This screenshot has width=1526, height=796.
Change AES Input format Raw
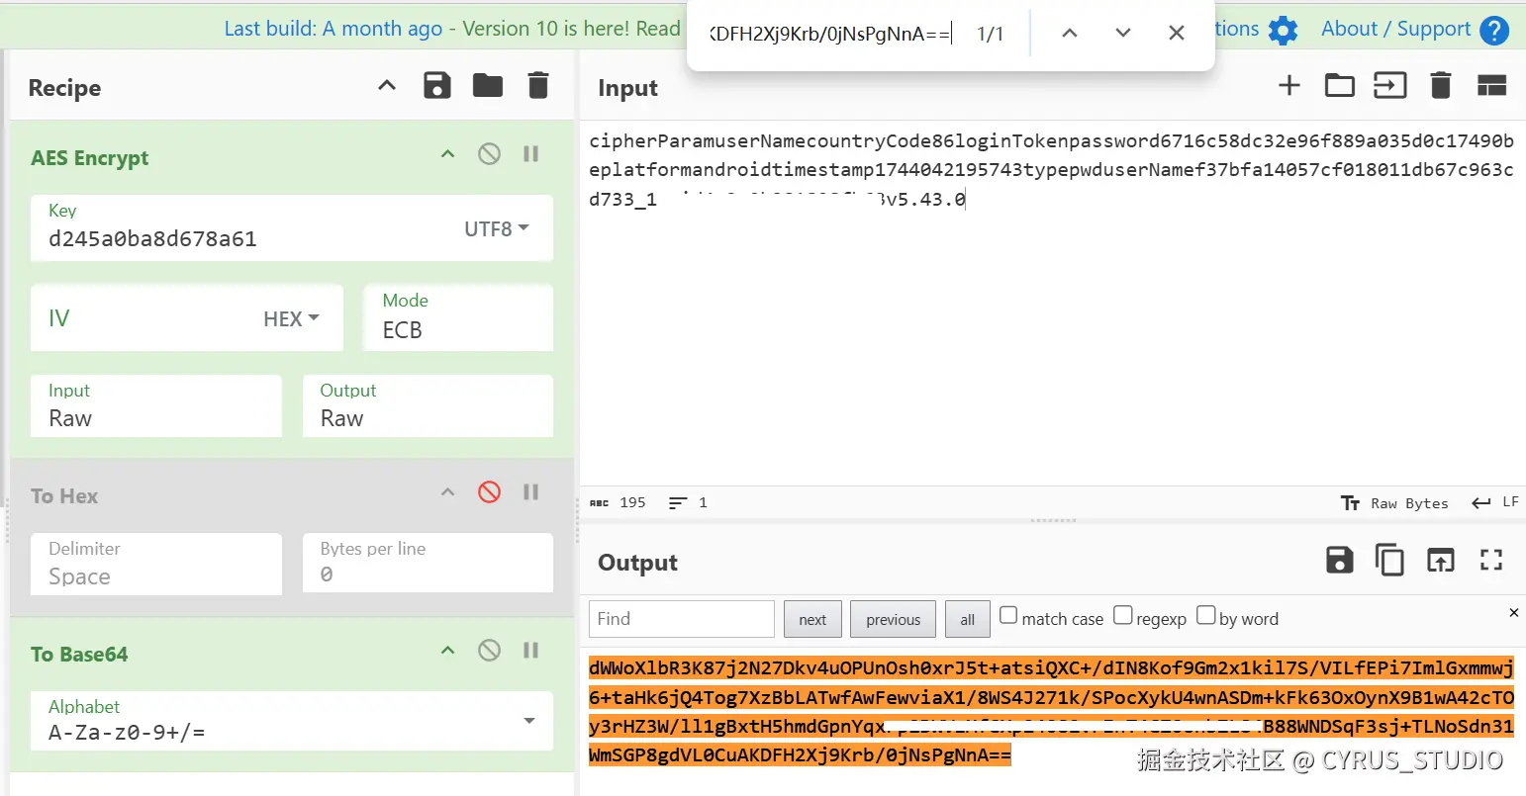click(156, 405)
